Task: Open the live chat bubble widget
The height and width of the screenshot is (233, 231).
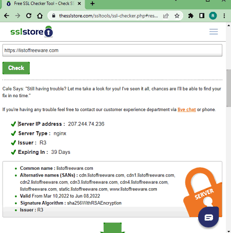Action: [208, 217]
